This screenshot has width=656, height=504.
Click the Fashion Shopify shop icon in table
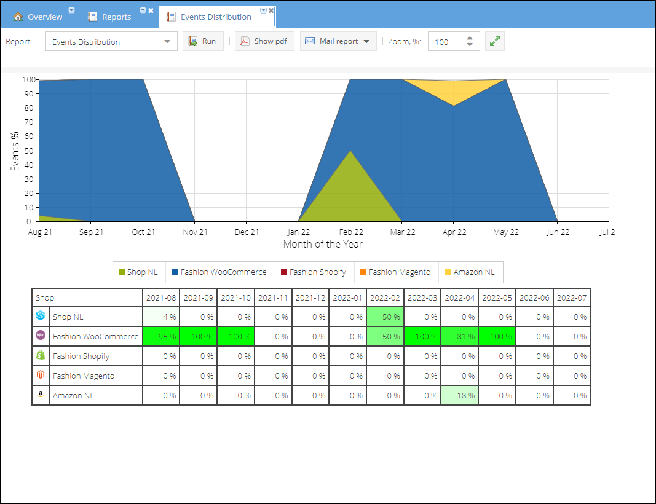pyautogui.click(x=41, y=355)
